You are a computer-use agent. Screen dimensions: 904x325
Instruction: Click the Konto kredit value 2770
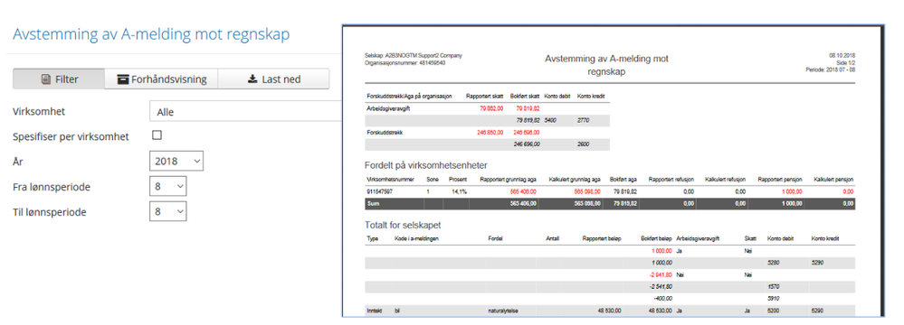coord(583,120)
